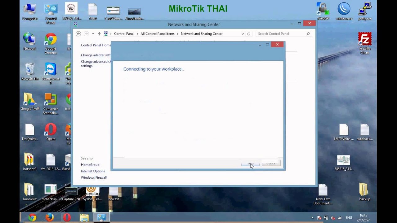
Task: Launch winbox.exe from desktop
Action: tap(344, 12)
